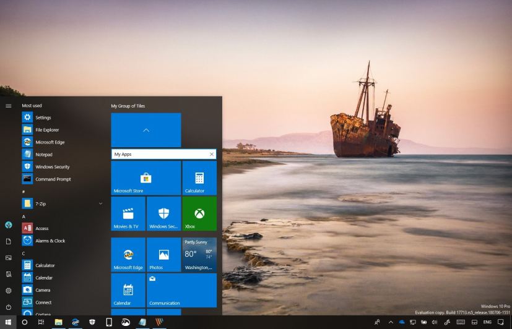
Task: Open Access from the A section
Action: (x=62, y=228)
